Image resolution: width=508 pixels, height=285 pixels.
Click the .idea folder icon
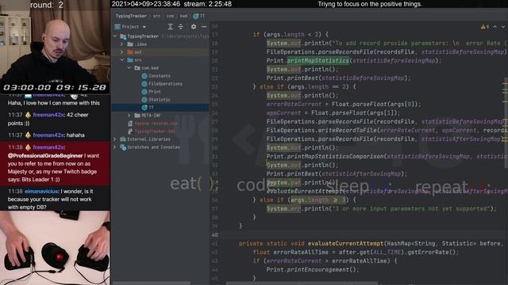[x=130, y=44]
